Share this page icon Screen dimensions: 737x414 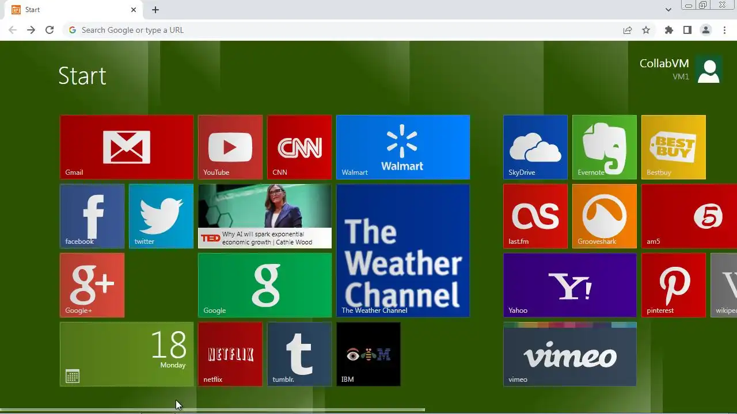(628, 30)
